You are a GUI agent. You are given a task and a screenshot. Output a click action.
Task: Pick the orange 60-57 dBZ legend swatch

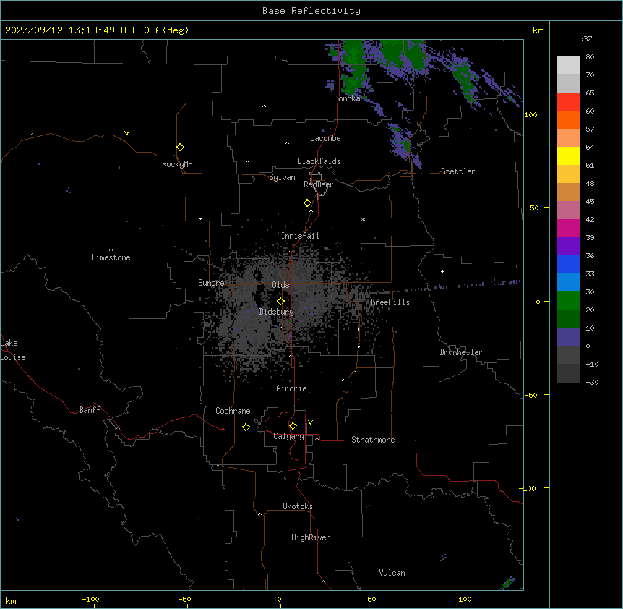pos(568,119)
